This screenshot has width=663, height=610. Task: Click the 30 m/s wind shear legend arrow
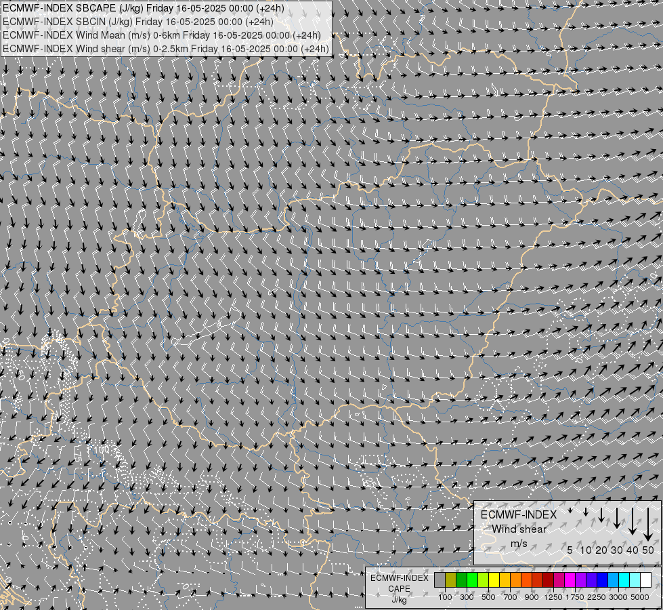click(x=617, y=518)
